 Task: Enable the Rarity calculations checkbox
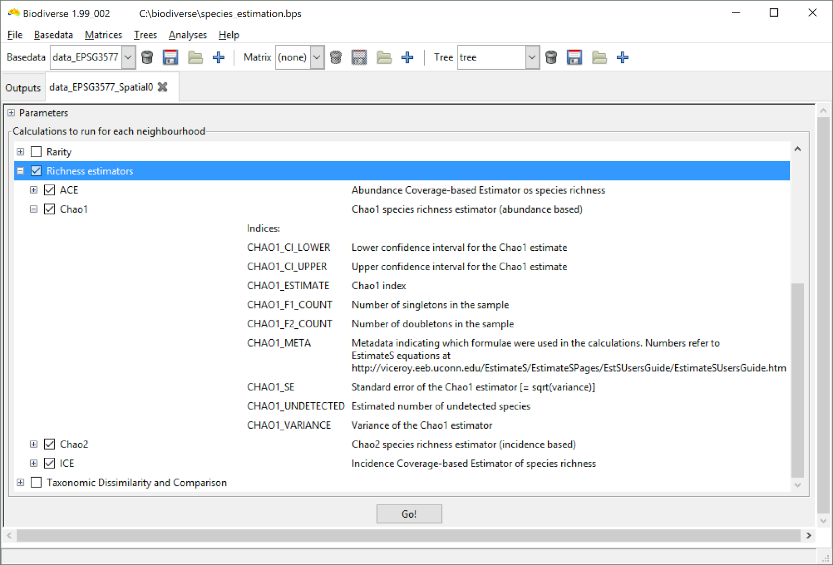point(36,151)
